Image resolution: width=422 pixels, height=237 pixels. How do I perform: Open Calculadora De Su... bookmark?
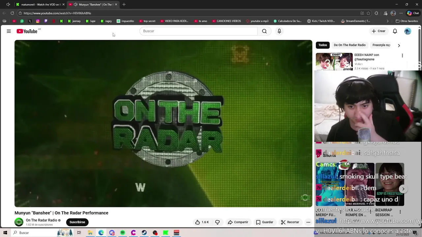pos(287,21)
